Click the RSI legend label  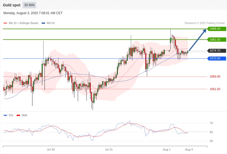[11, 115]
